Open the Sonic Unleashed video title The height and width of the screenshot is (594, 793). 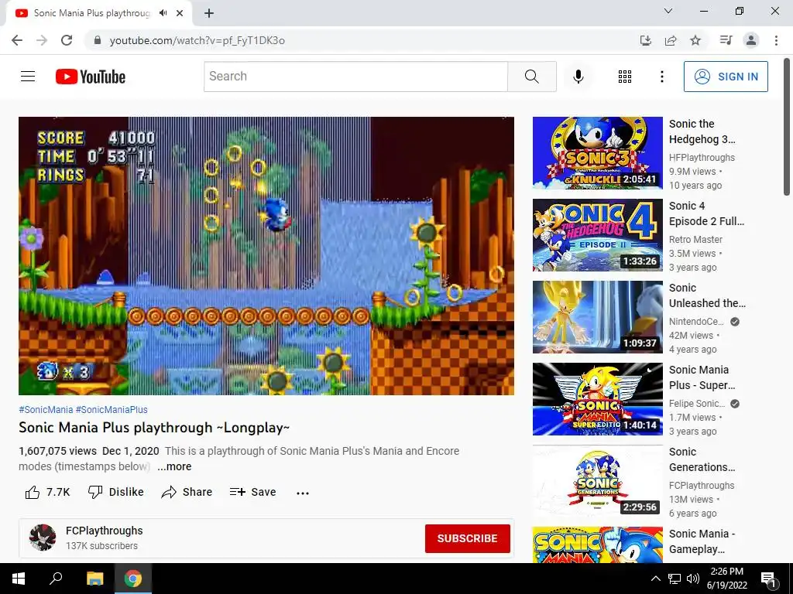coord(707,295)
